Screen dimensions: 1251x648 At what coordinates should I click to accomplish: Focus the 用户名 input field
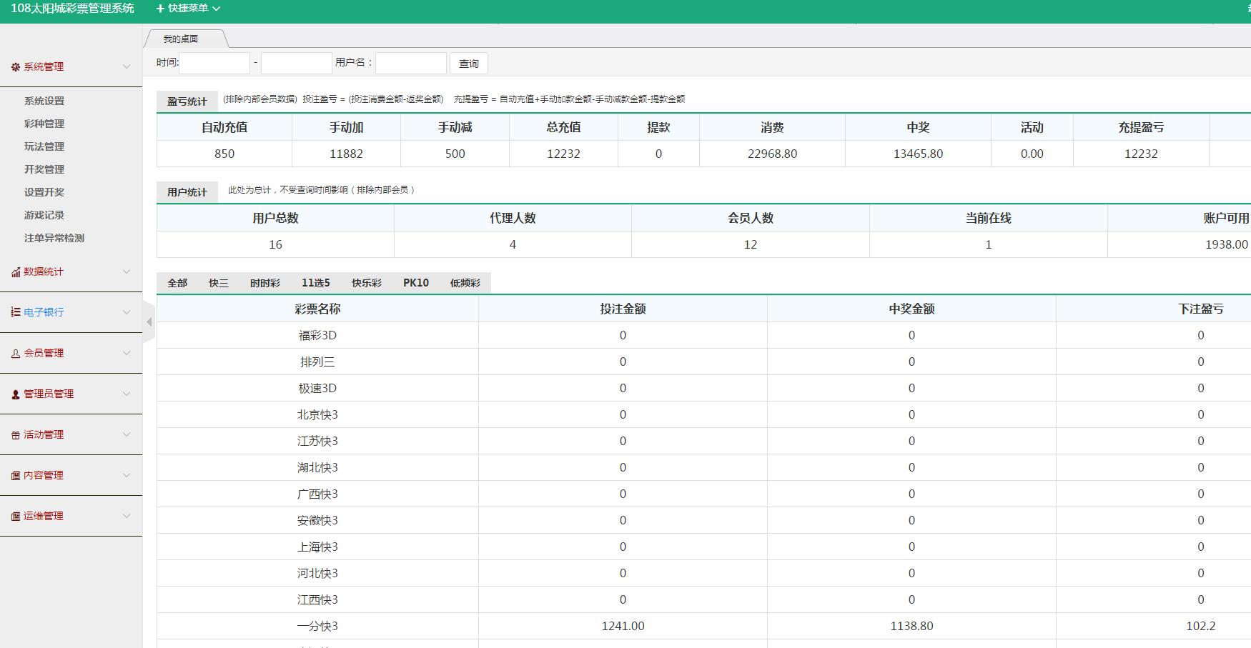point(410,64)
